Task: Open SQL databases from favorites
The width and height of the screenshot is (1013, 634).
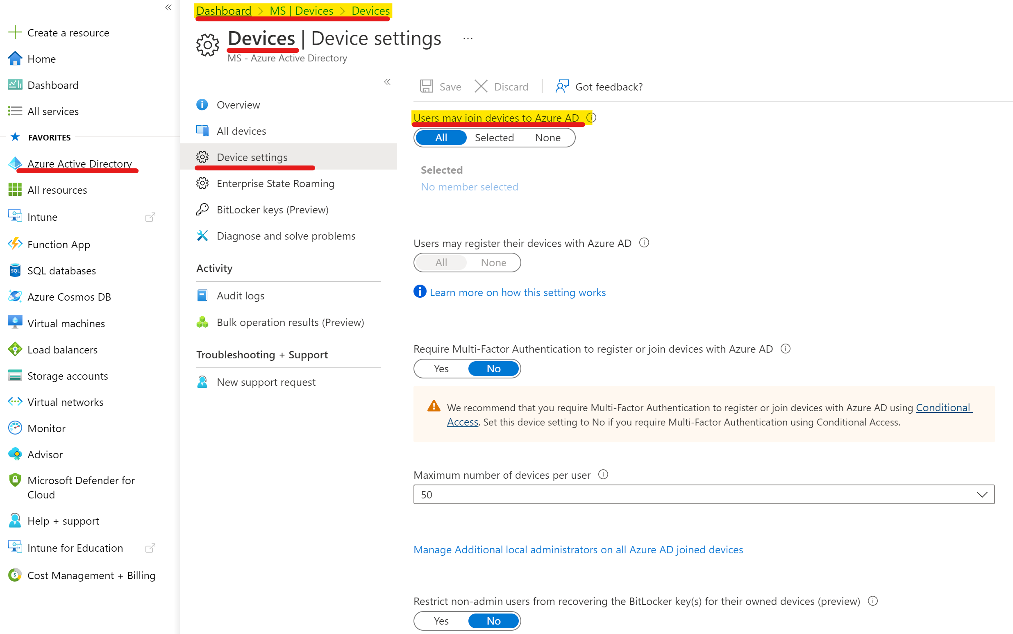Action: [61, 270]
